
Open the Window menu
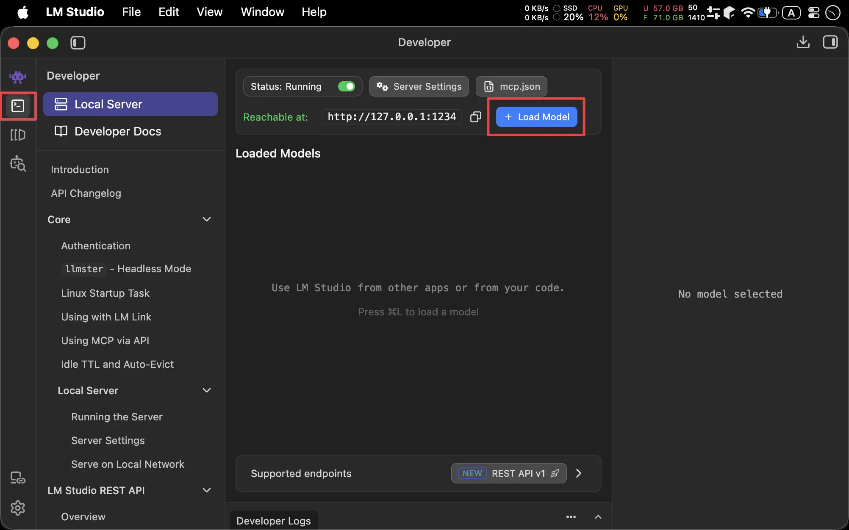[x=262, y=12]
